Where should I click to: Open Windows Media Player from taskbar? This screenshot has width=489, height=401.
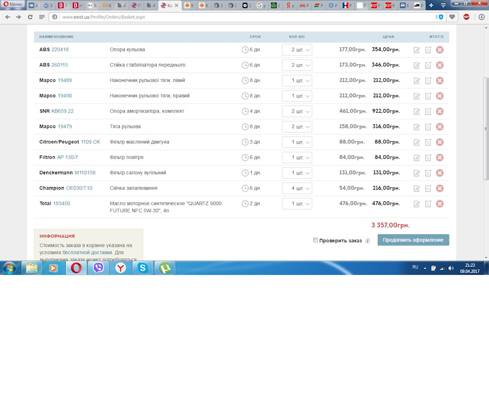coord(53,268)
